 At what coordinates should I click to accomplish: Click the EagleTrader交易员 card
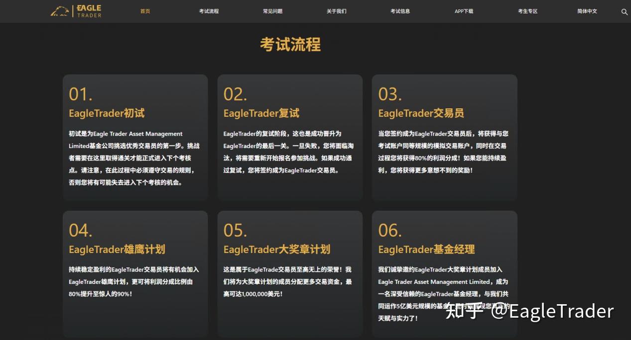coord(444,137)
